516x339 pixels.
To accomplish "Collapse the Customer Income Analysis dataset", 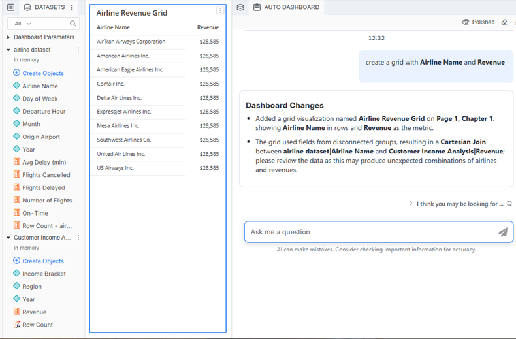I will click(x=8, y=238).
